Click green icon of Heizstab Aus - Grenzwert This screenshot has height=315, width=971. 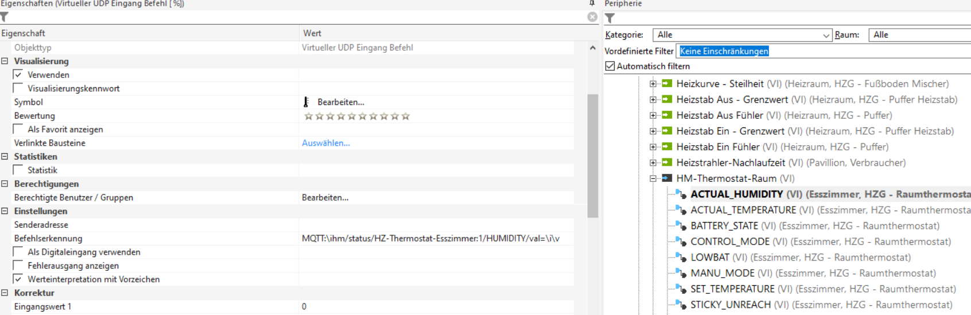667,99
